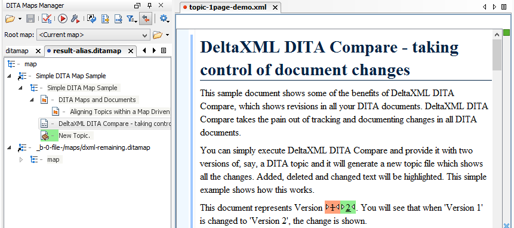Image resolution: width=514 pixels, height=228 pixels.
Task: Click the Open map in editor icon
Action: tap(118, 19)
